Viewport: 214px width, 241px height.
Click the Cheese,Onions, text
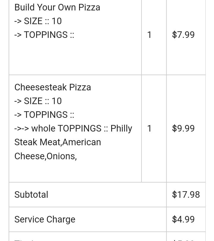(x=45, y=156)
